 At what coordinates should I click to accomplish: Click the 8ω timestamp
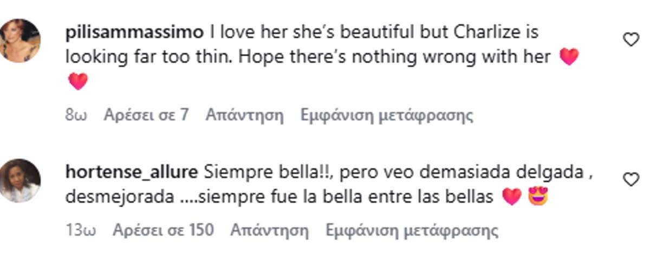coord(76,115)
